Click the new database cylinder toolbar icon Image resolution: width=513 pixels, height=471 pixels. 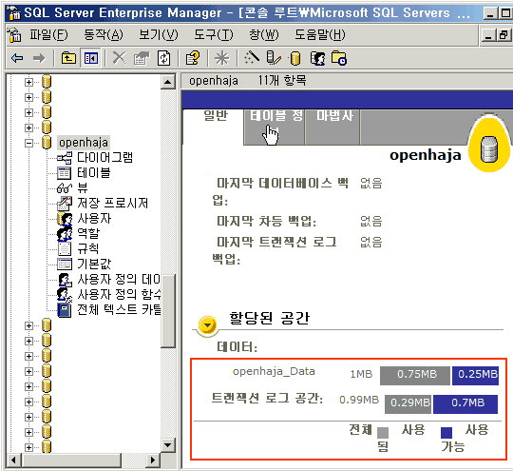(295, 58)
